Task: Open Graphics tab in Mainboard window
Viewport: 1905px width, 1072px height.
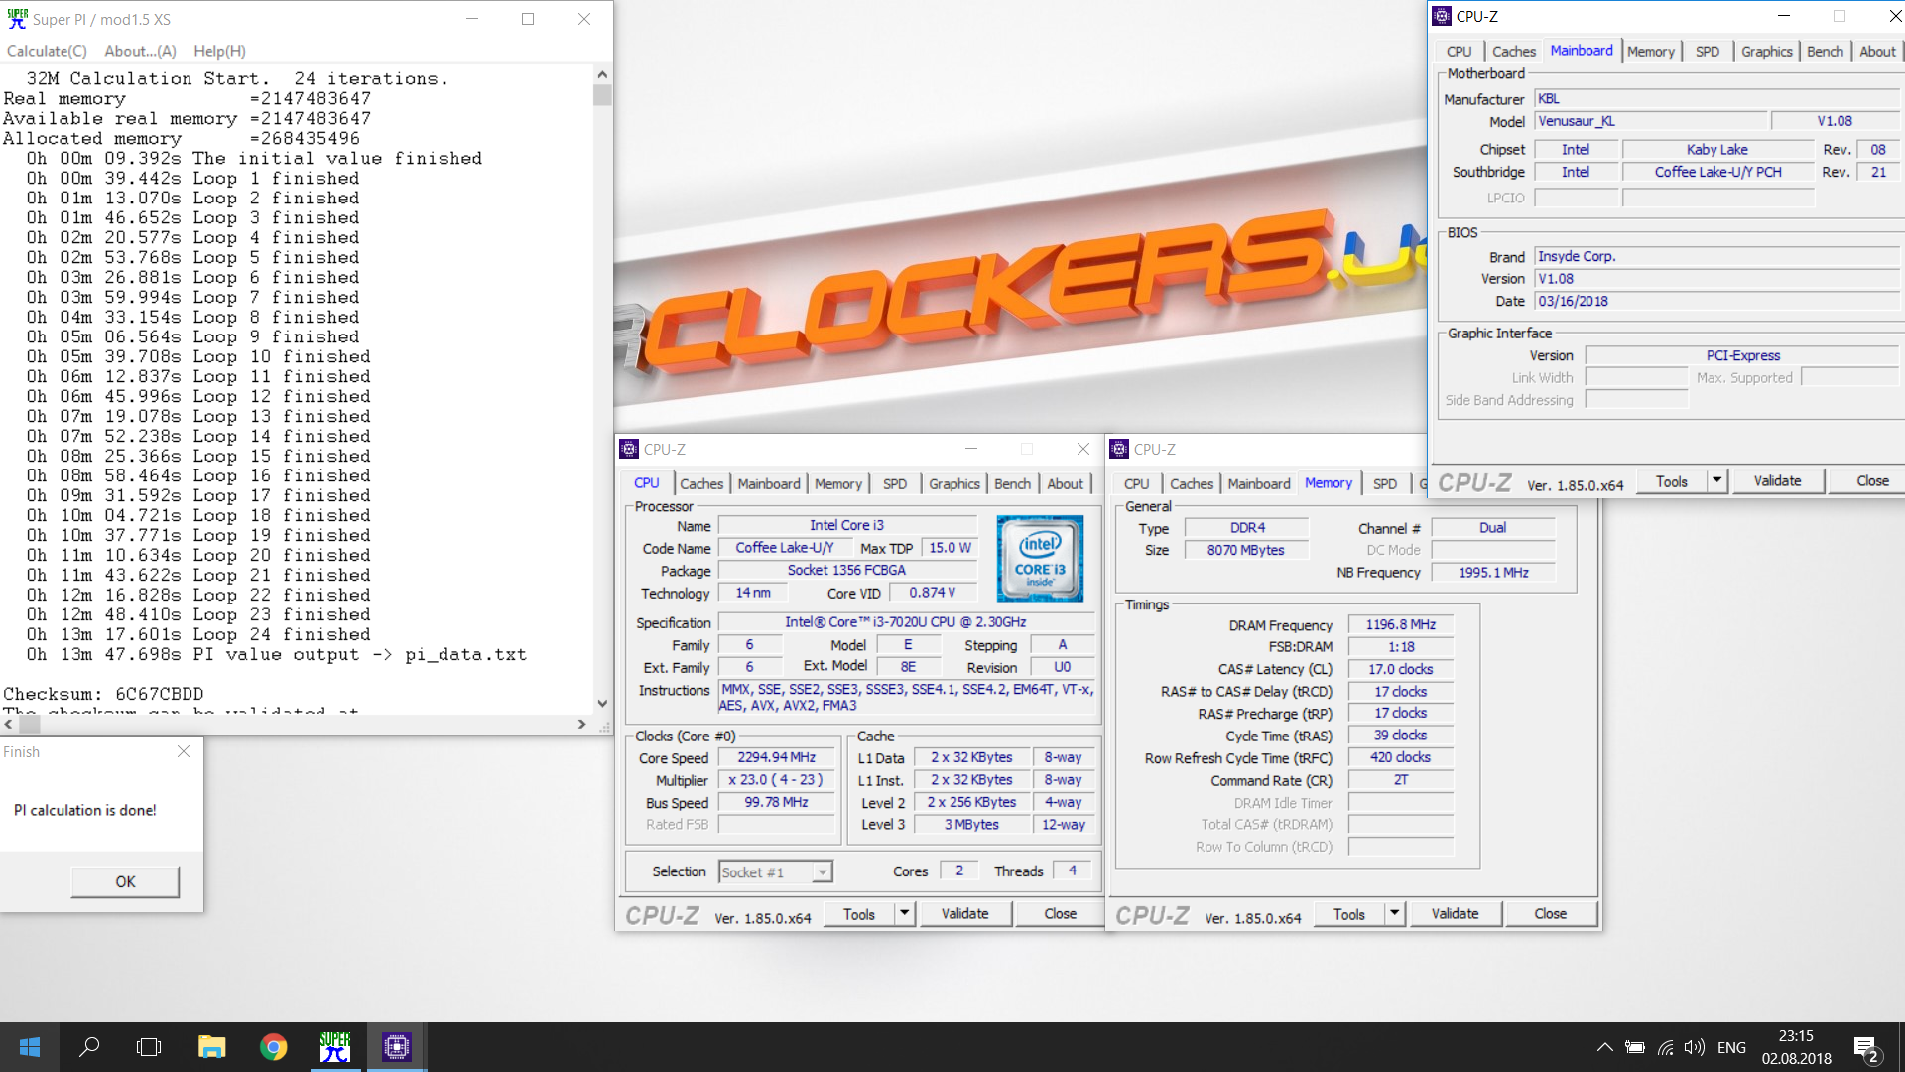Action: tap(1767, 51)
